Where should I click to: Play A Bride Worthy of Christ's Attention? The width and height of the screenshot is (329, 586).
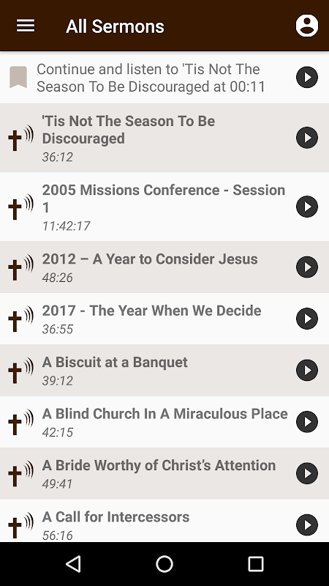[307, 473]
